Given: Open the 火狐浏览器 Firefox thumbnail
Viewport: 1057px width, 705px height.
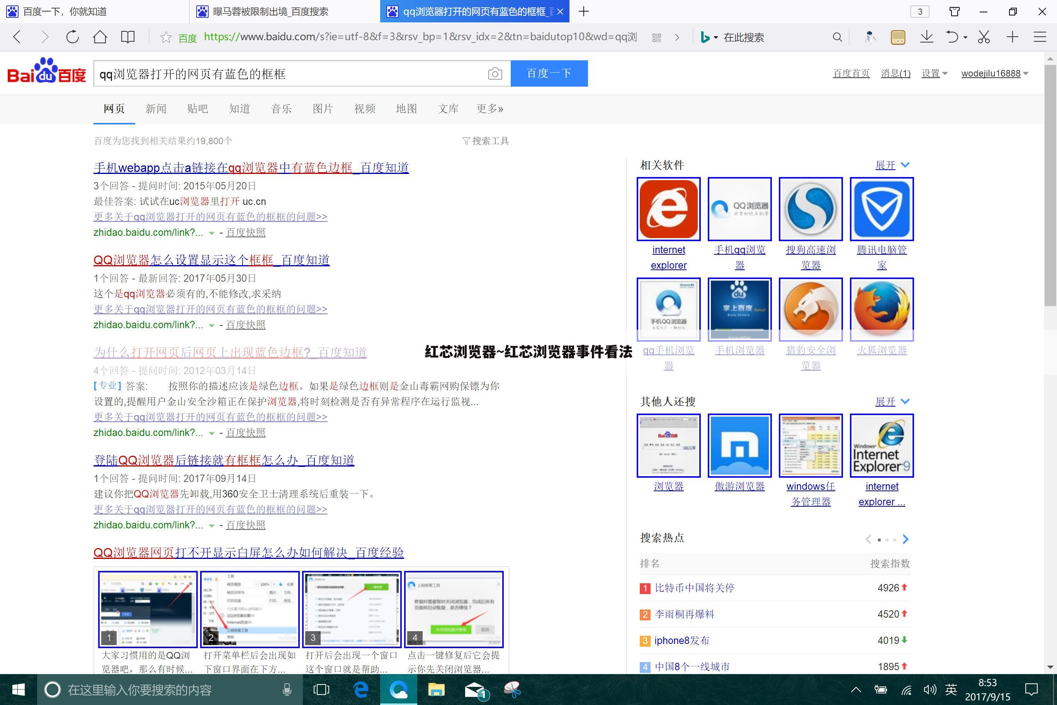Looking at the screenshot, I should pos(882,310).
